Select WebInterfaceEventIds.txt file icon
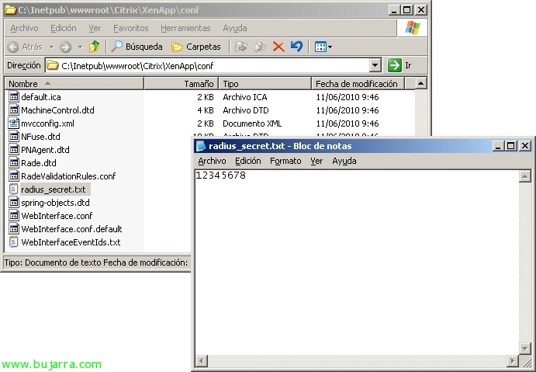Screen dimensions: 536x372 tap(13, 242)
